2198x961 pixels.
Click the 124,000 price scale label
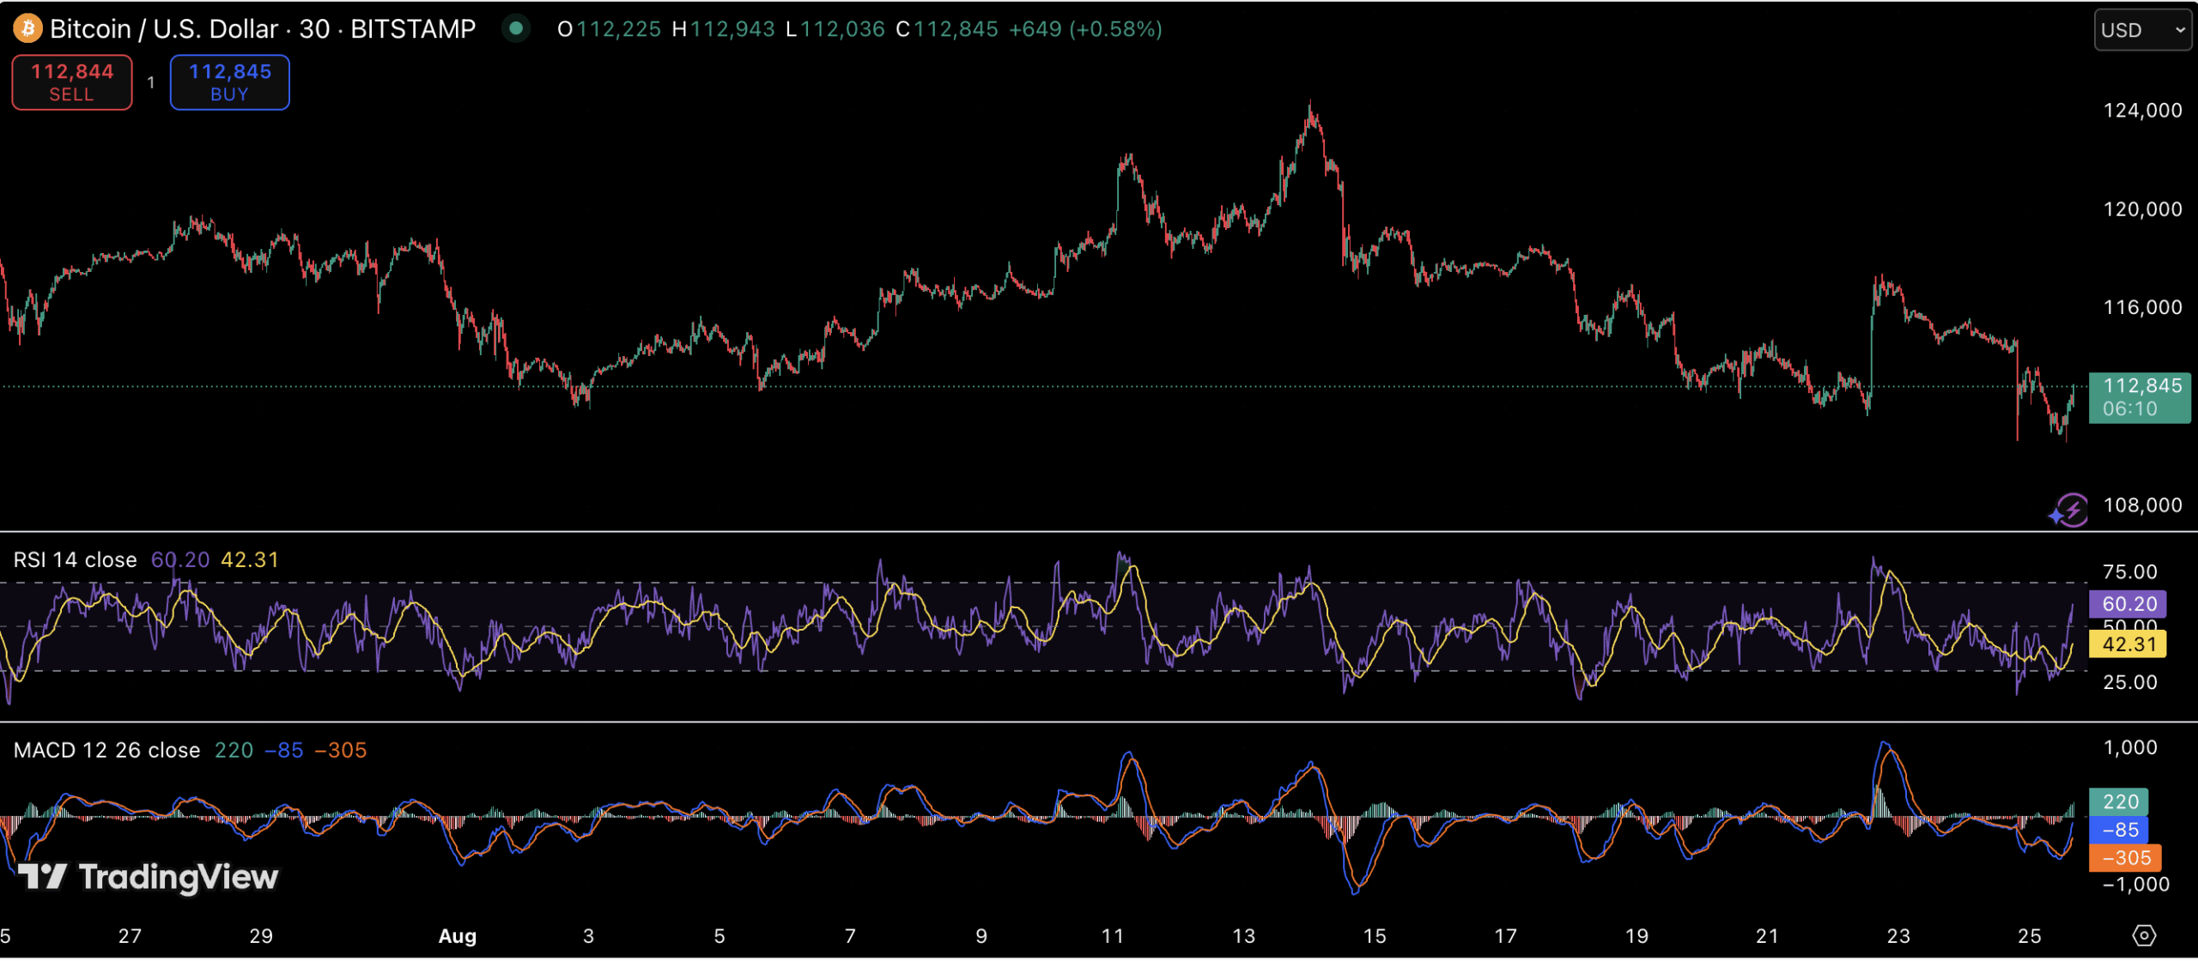(2141, 111)
